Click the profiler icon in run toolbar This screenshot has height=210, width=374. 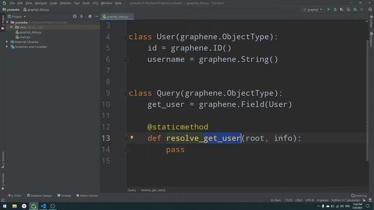tap(348, 9)
